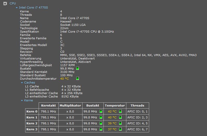Click the Kern 3 'x 8.0' multiplier cell

[70, 129]
